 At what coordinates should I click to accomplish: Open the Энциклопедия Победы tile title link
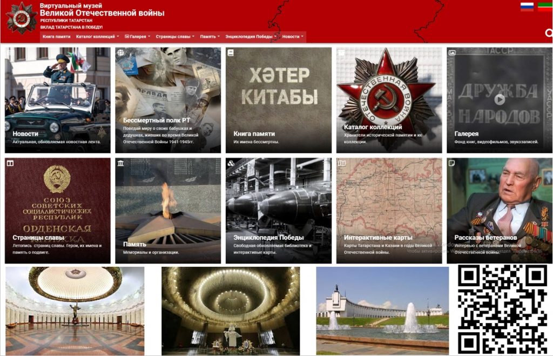click(268, 238)
